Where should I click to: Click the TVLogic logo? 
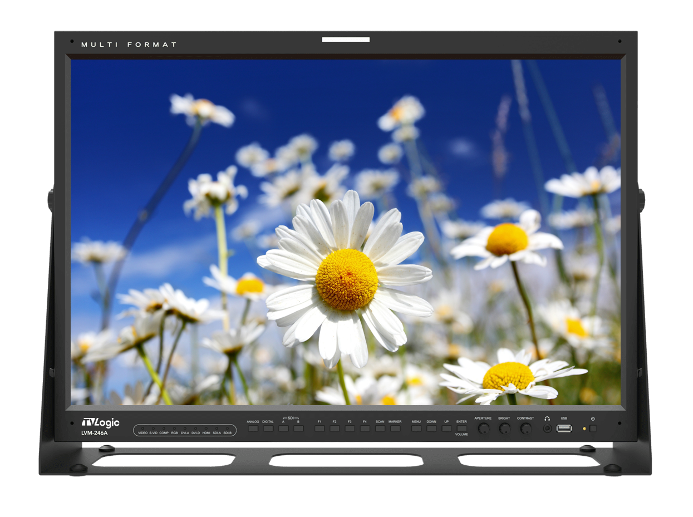click(x=100, y=423)
